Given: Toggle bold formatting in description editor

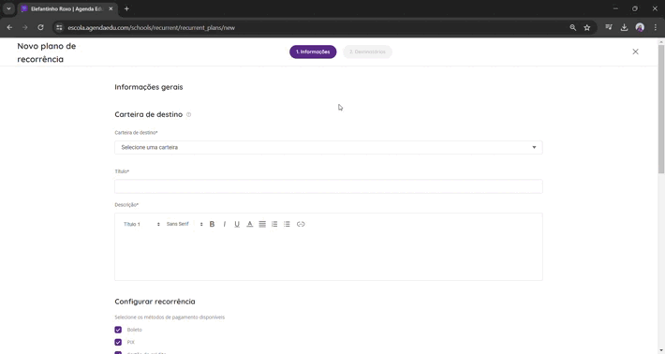Looking at the screenshot, I should [212, 224].
